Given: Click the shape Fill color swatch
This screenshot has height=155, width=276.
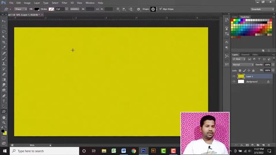Looking at the screenshot, I should tap(37, 9).
